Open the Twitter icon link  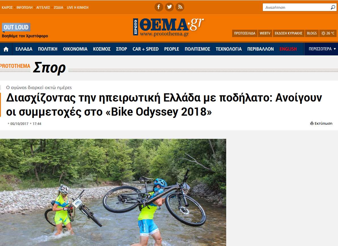click(169, 7)
